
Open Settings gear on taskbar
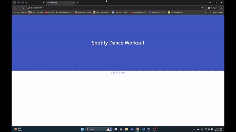tap(149, 129)
